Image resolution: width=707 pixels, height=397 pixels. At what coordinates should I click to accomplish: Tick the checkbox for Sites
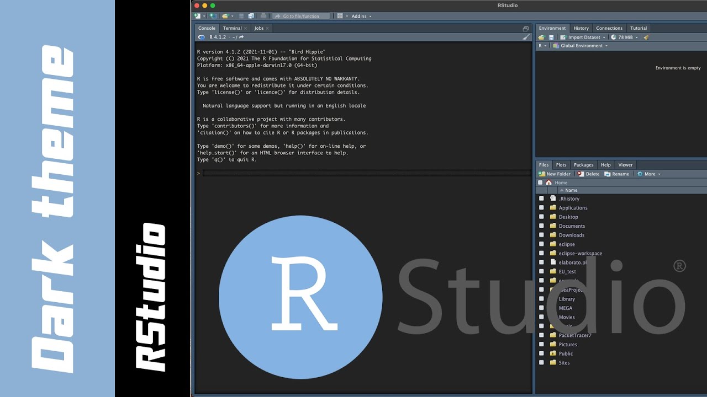(541, 363)
